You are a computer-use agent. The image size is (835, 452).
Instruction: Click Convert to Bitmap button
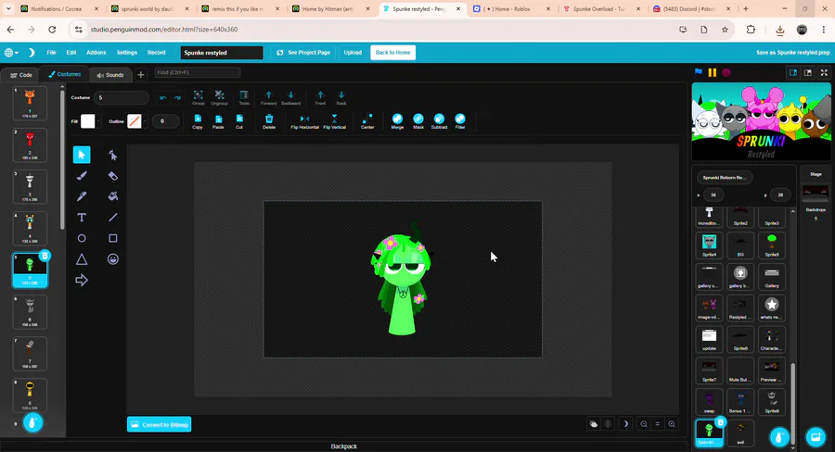[160, 424]
